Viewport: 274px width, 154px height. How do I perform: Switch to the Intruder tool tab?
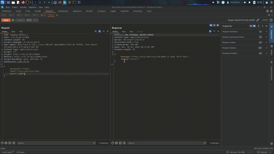pos(38,11)
